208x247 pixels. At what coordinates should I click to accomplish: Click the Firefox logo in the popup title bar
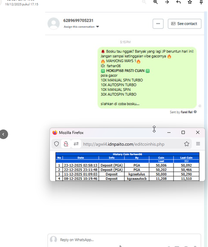click(55, 132)
